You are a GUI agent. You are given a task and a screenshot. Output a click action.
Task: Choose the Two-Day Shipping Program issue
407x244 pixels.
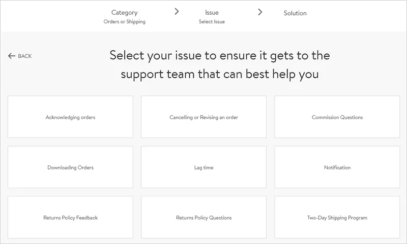click(x=337, y=218)
